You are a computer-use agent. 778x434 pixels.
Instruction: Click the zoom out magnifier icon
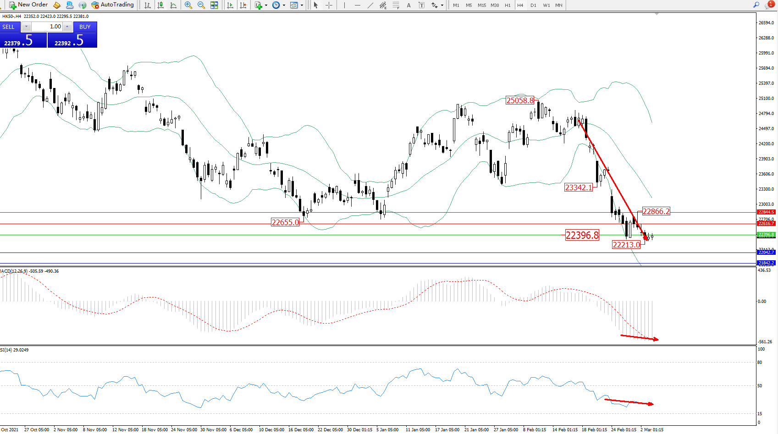[201, 5]
